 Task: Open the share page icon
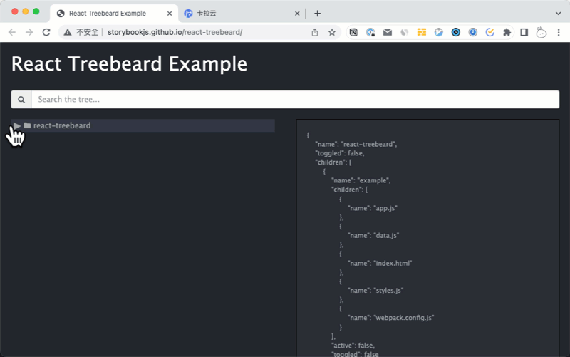click(315, 32)
